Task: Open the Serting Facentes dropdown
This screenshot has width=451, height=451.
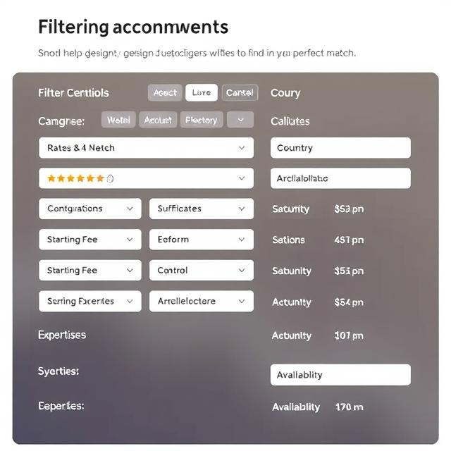Action: coord(90,301)
